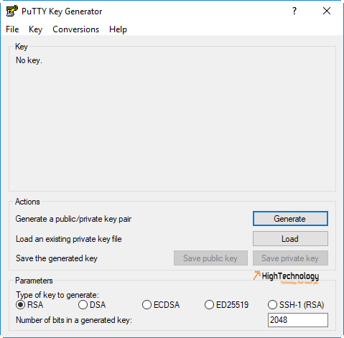The width and height of the screenshot is (344, 338).
Task: Click the Generate button
Action: (x=290, y=219)
